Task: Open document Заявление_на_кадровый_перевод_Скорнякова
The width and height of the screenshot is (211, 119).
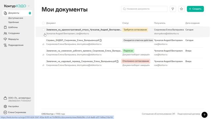Action: [x=81, y=61]
